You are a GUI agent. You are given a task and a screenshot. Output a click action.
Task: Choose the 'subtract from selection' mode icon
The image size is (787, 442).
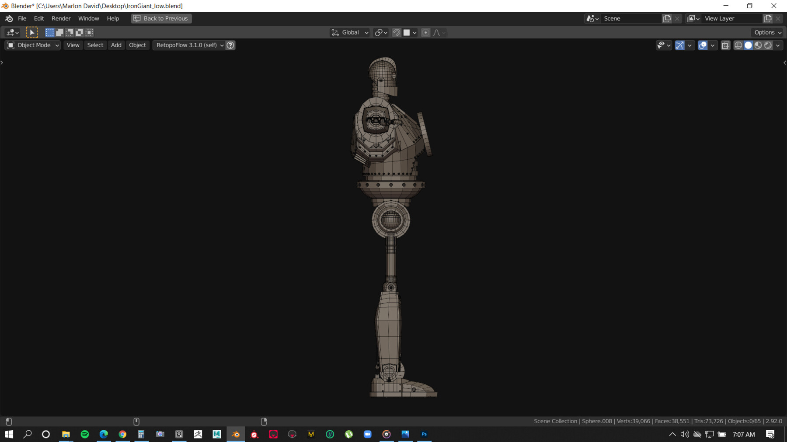point(70,32)
